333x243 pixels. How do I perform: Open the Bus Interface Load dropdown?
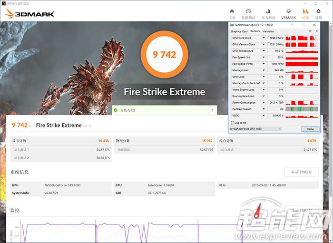coord(264,96)
